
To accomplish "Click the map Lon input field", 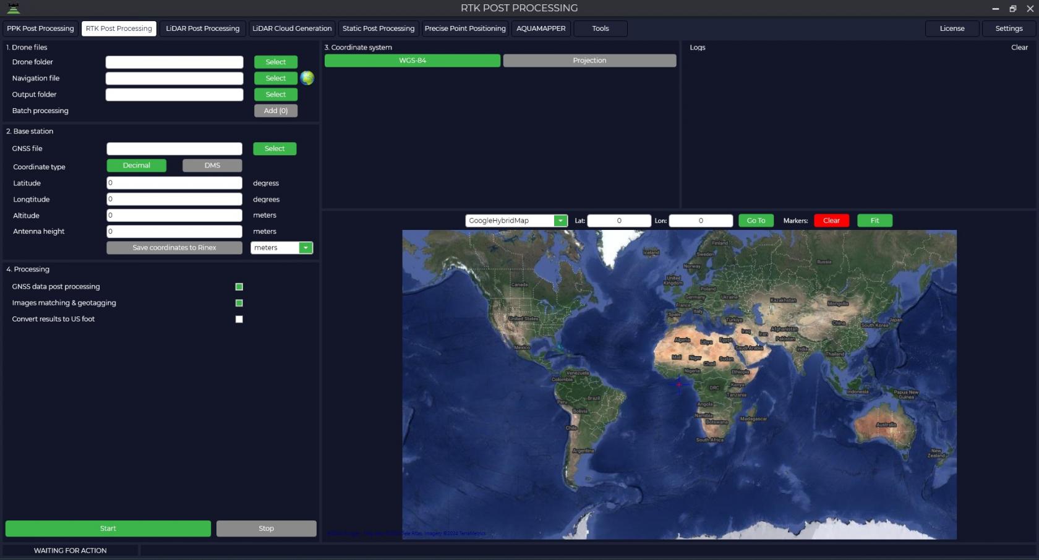I will tap(701, 221).
